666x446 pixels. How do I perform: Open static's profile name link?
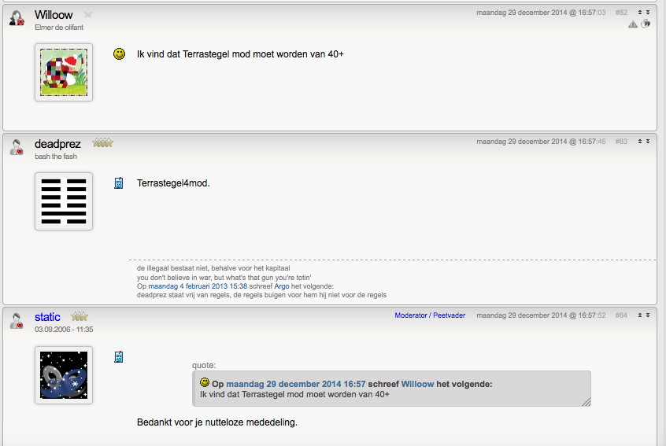(x=47, y=317)
